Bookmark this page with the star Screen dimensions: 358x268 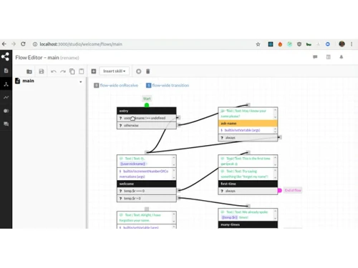click(258, 44)
